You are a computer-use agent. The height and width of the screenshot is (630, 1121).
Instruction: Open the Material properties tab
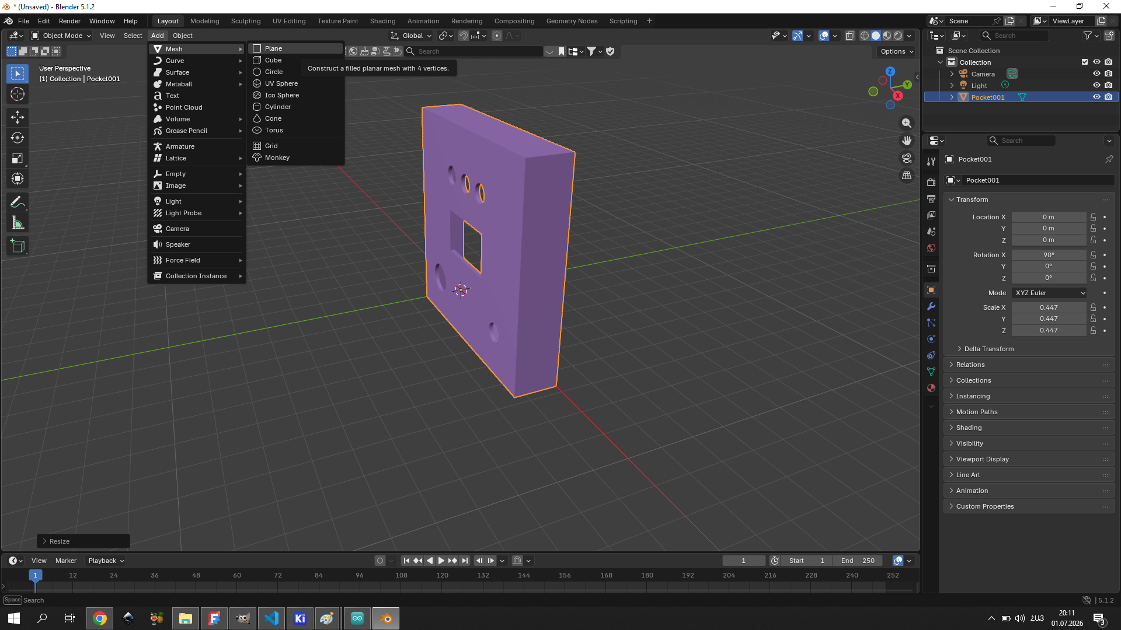pyautogui.click(x=931, y=388)
